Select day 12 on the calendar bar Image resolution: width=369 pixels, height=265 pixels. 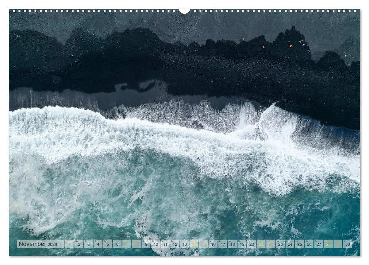(x=175, y=244)
